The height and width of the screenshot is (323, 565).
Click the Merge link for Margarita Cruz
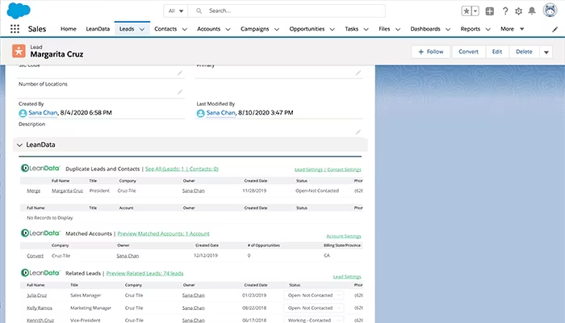pos(34,191)
